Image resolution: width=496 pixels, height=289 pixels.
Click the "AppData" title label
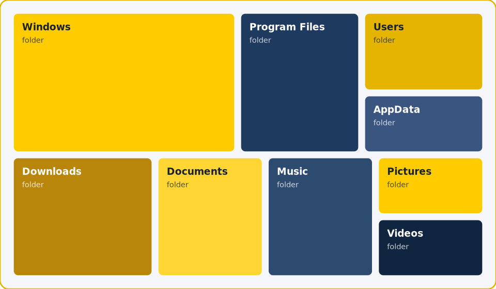point(397,110)
